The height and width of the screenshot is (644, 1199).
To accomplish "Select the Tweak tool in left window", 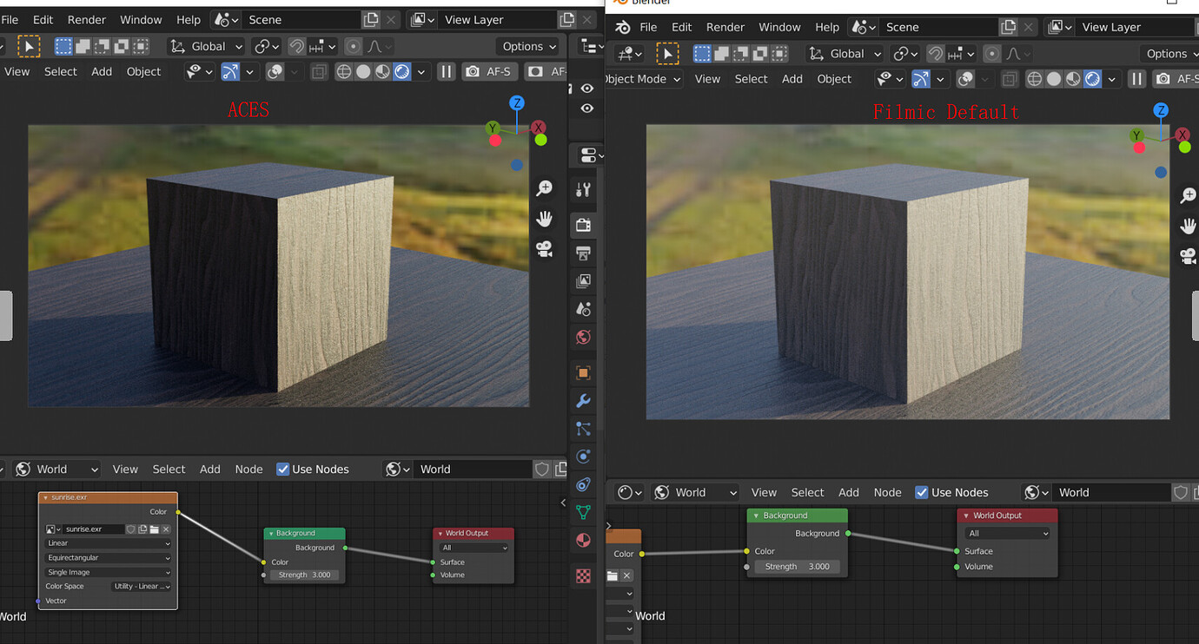I will click(x=29, y=46).
